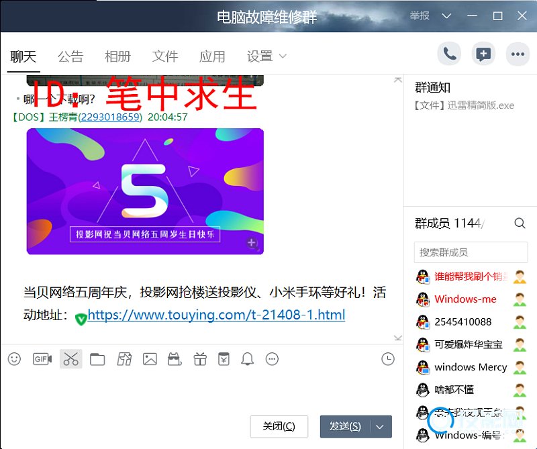
Task: Click the plus icon on the image
Action: [x=252, y=243]
